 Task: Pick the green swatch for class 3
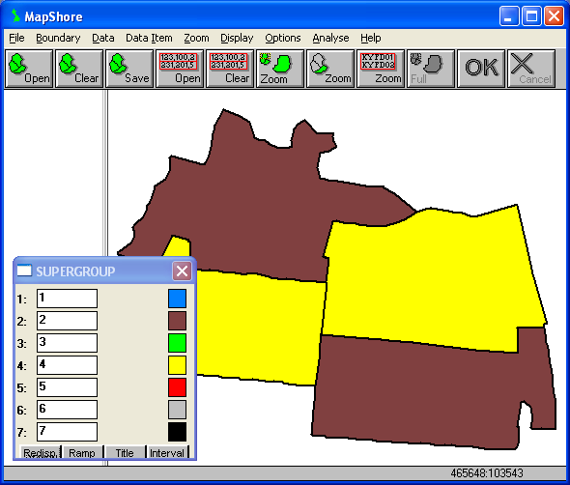(x=177, y=343)
